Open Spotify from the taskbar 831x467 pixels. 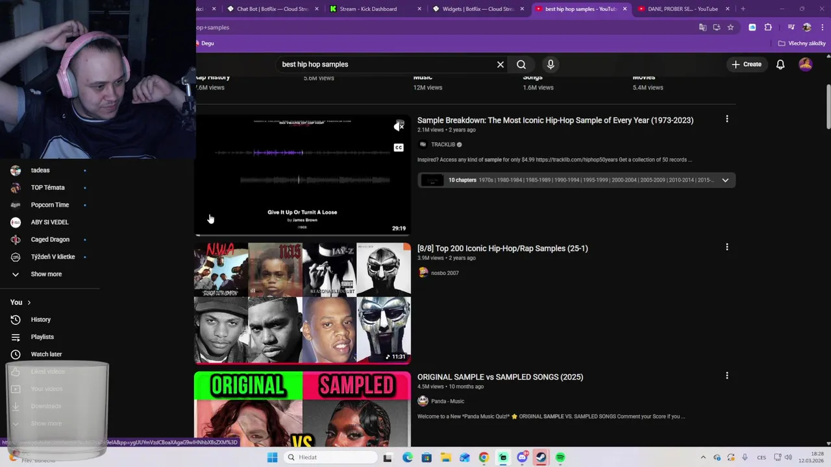(x=560, y=457)
